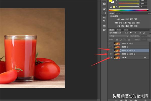Add a Levels adjustment from the Adjustments panel

(123, 19)
